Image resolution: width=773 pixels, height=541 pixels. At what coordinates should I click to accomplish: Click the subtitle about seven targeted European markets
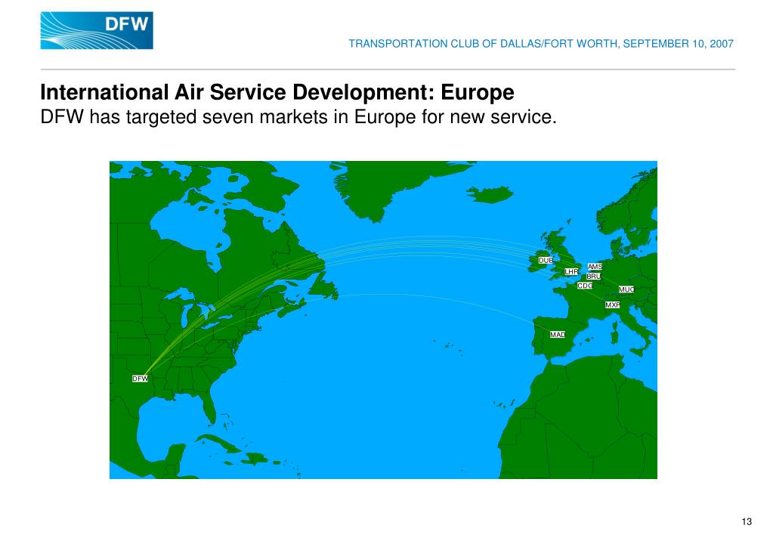298,117
